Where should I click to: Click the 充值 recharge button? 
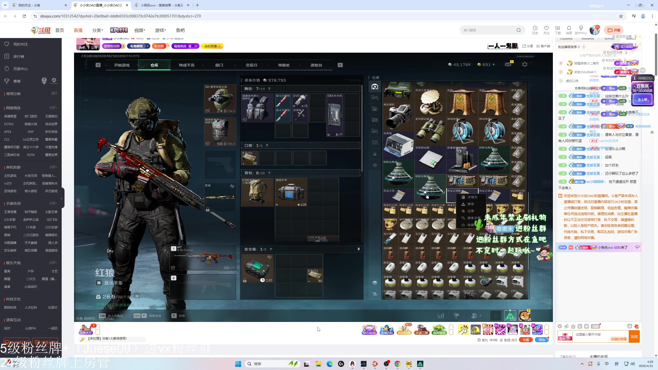point(526,340)
